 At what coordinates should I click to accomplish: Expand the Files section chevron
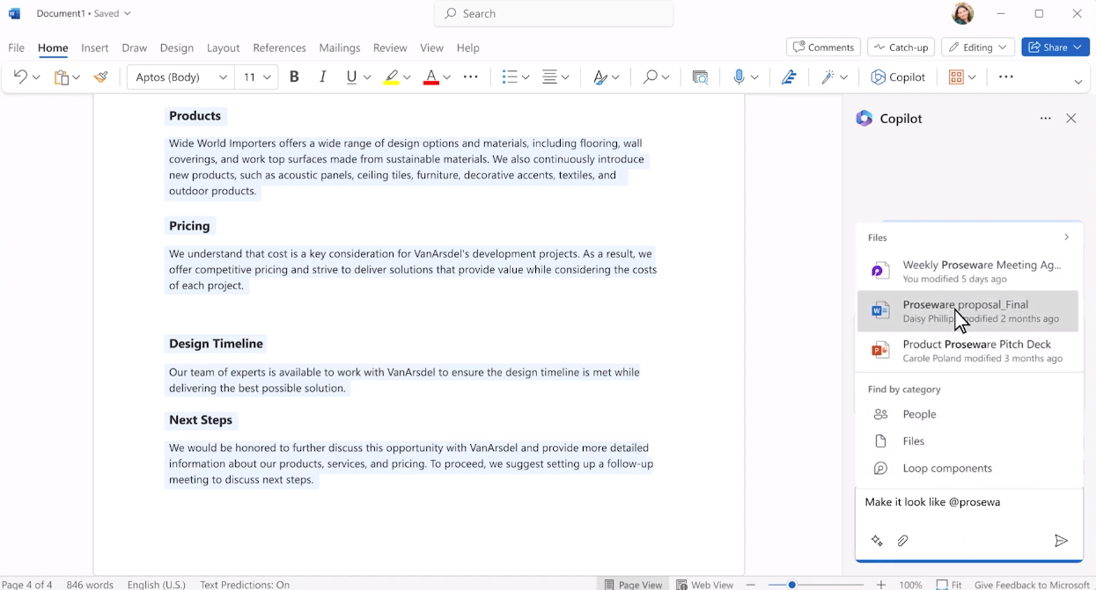click(1066, 237)
